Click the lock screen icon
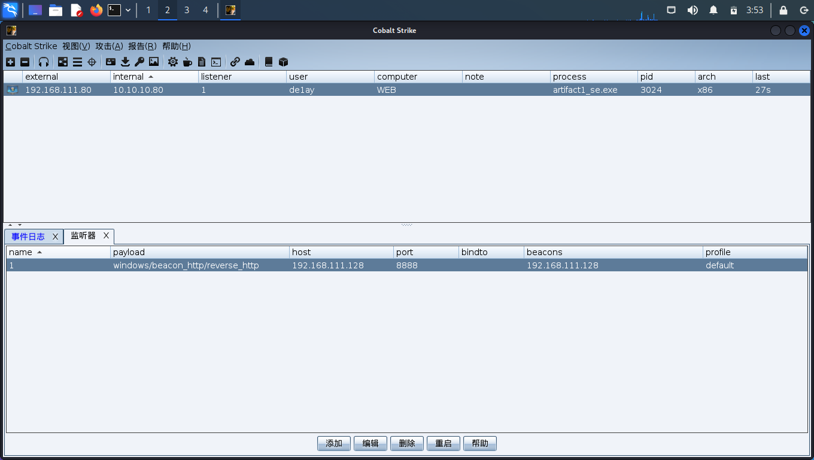 pos(783,10)
